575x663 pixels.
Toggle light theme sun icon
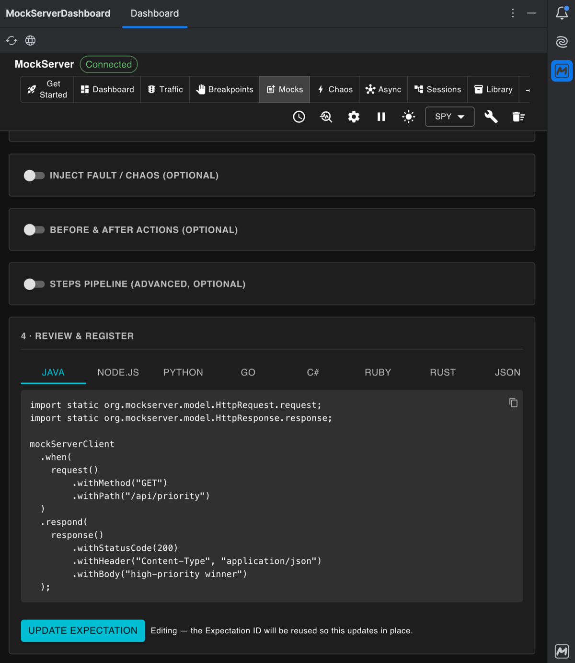coord(408,117)
